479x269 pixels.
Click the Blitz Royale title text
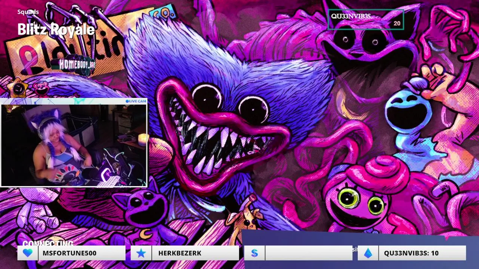coord(56,29)
